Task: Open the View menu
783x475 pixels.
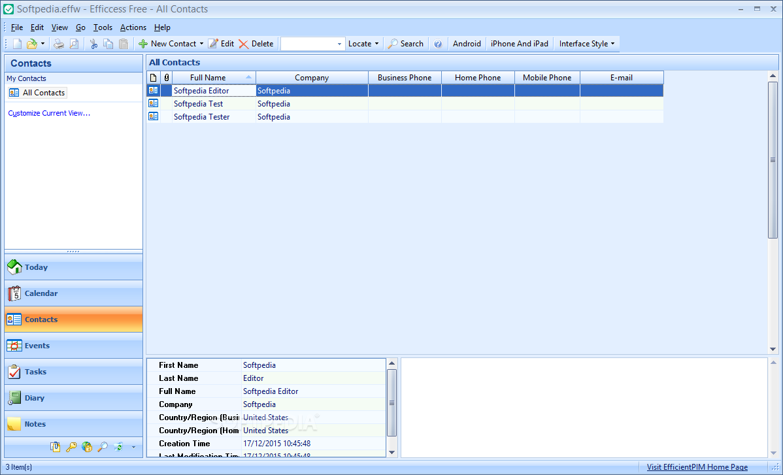Action: [x=59, y=27]
